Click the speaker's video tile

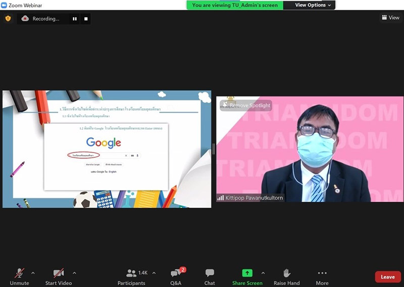point(310,149)
